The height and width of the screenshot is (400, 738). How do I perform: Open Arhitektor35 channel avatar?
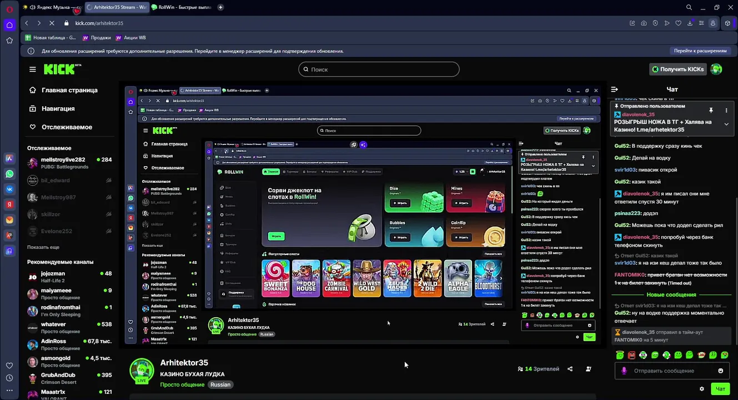(x=142, y=371)
